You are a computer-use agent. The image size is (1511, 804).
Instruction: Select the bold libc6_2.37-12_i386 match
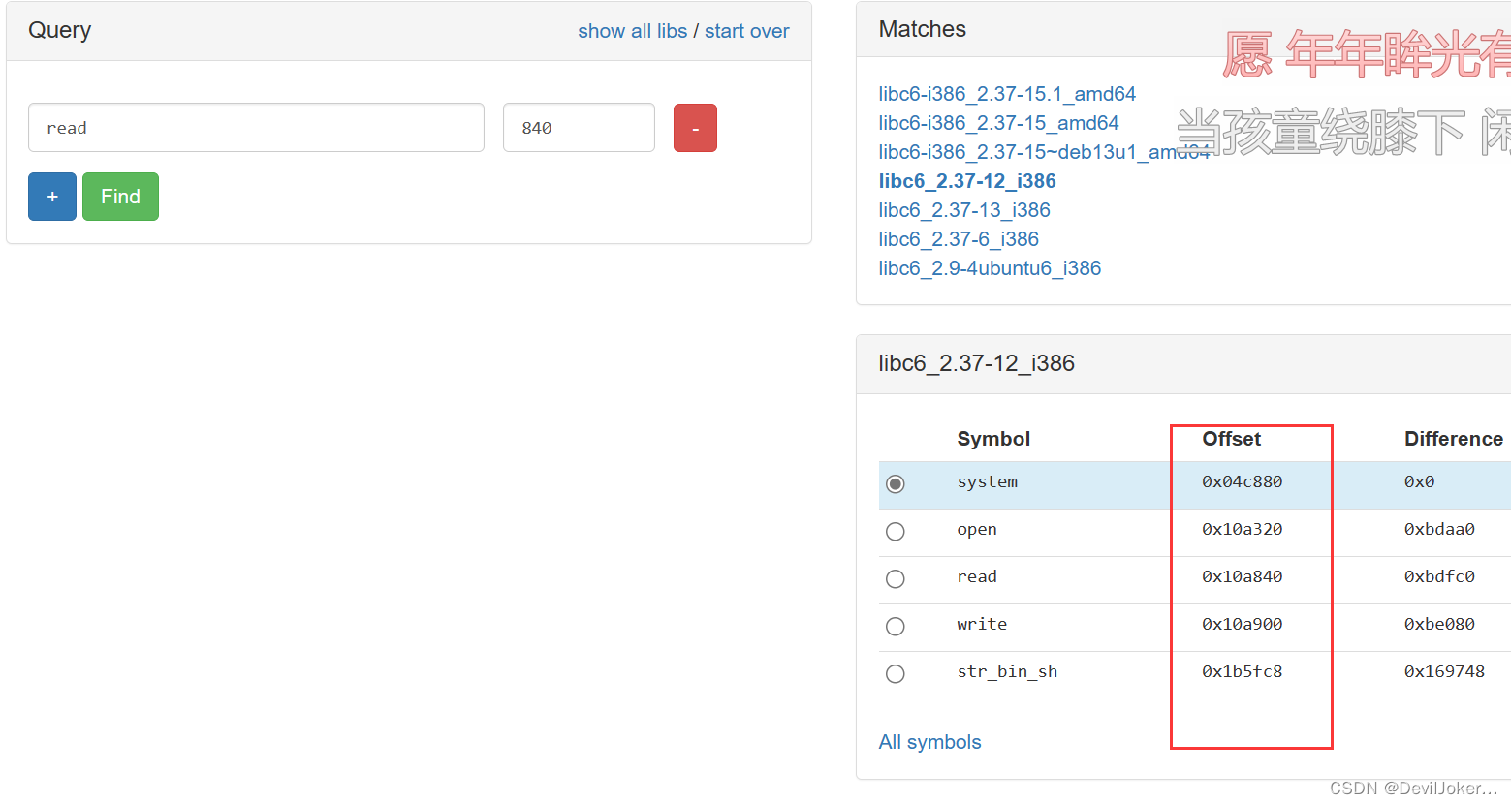(966, 180)
